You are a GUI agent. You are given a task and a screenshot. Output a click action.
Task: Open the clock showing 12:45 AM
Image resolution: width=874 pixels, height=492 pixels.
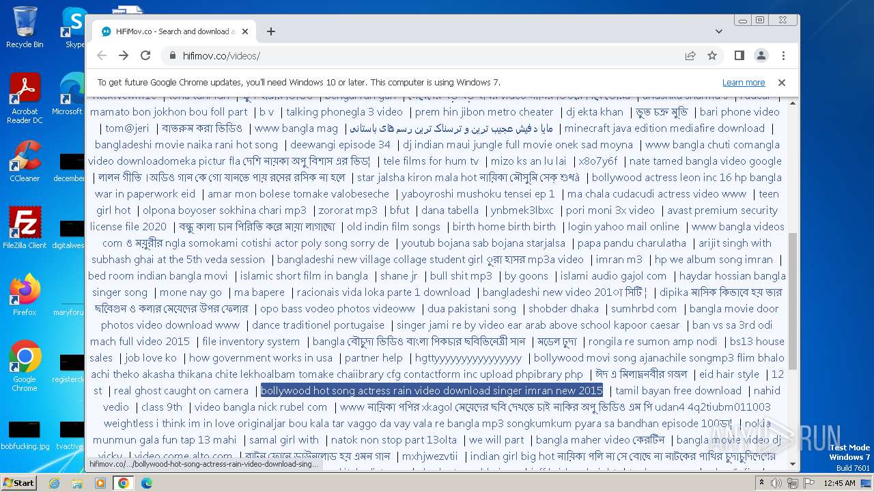pos(839,483)
